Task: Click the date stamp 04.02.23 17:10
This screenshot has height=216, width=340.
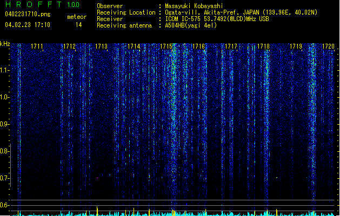Action: point(28,25)
